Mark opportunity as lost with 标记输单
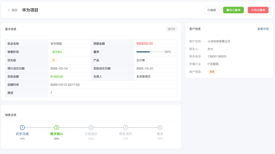The width and height of the screenshot is (275, 154). pos(258,10)
